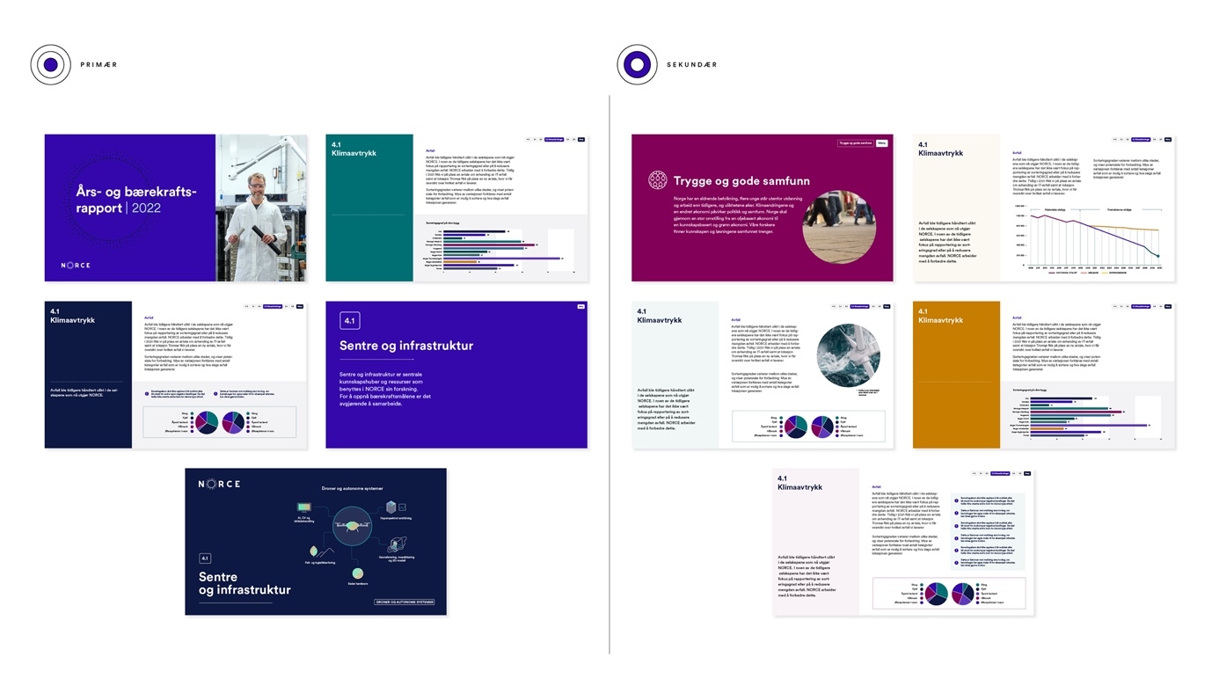Open the Meny button on the magenta slide
The image size is (1219, 686).
[882, 142]
